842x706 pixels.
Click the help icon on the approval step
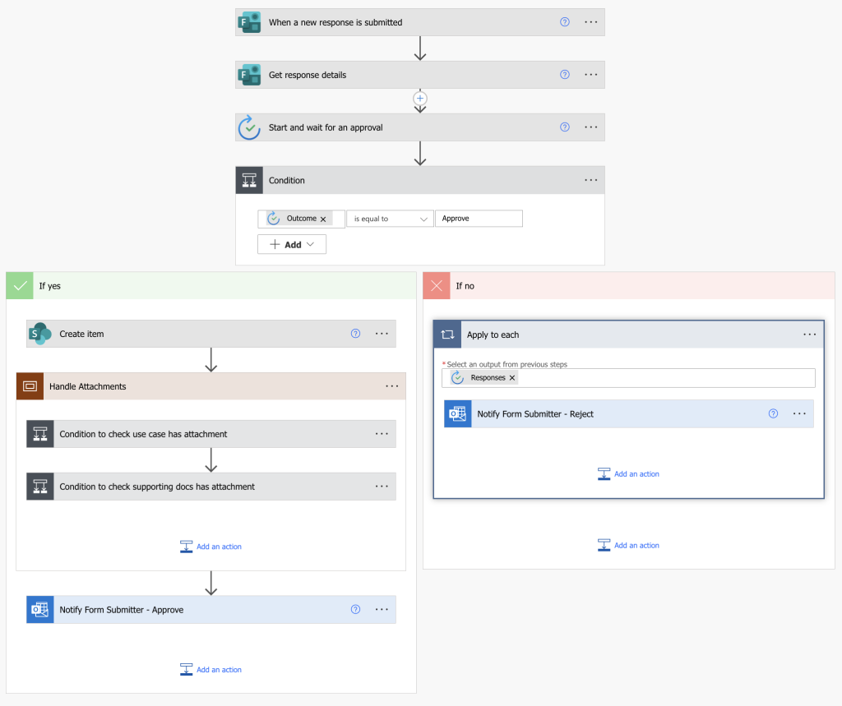pyautogui.click(x=564, y=127)
